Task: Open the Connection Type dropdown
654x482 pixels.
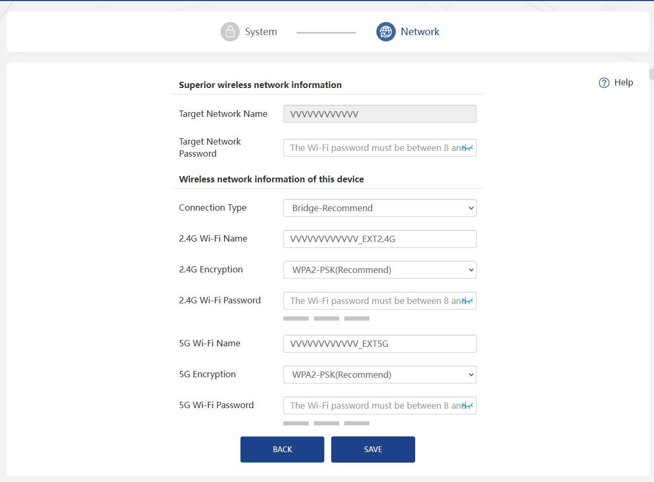Action: [379, 208]
